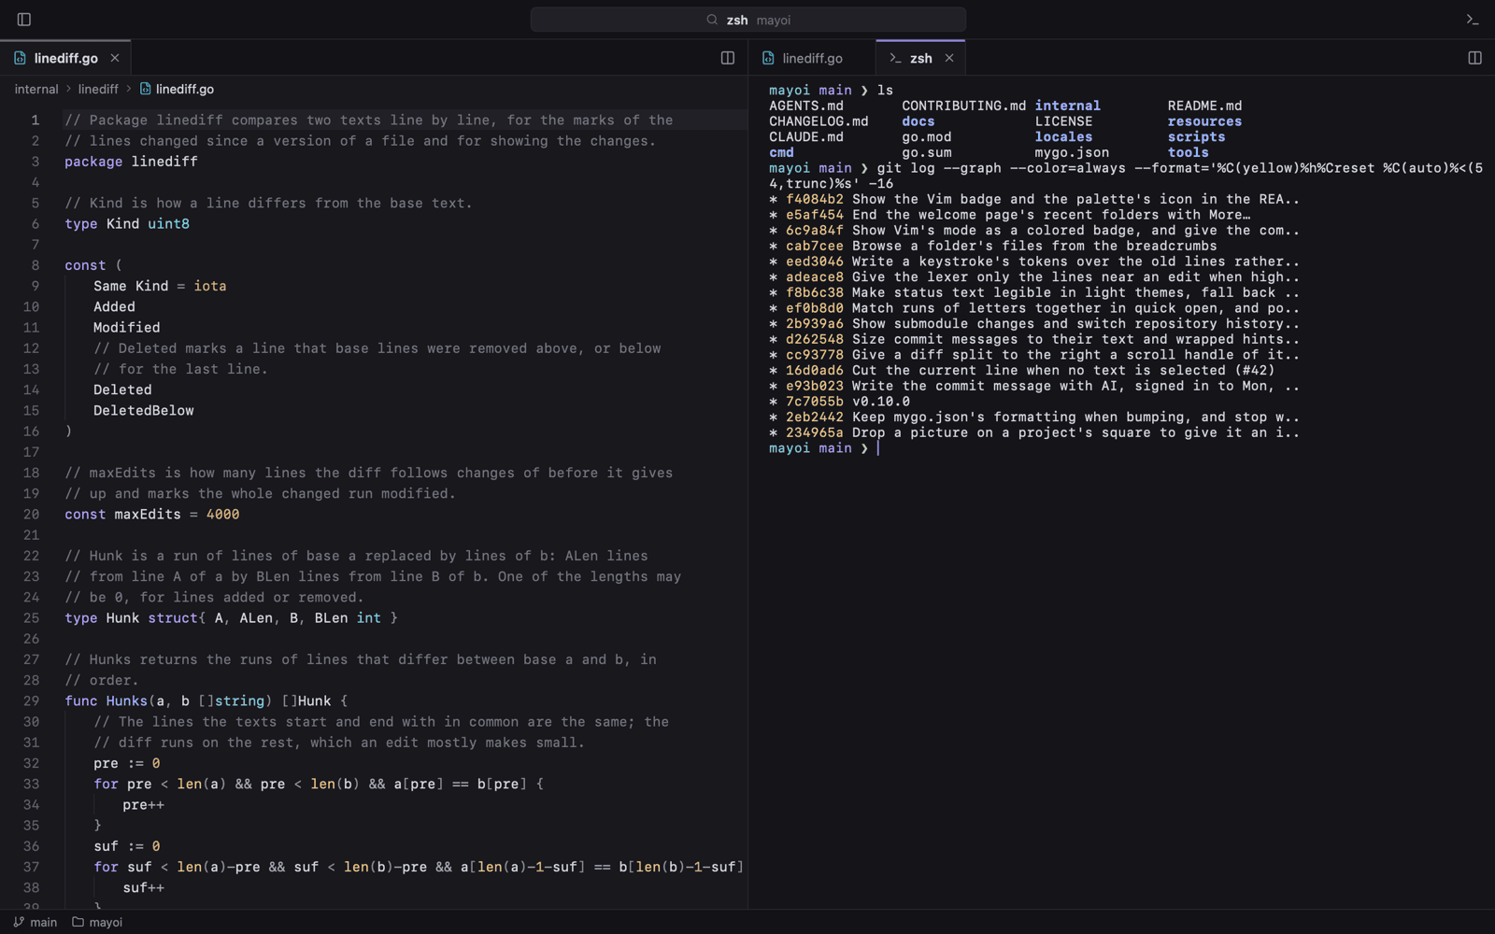Click the Go file icon in right pane tab
This screenshot has height=934, width=1495.
768,58
